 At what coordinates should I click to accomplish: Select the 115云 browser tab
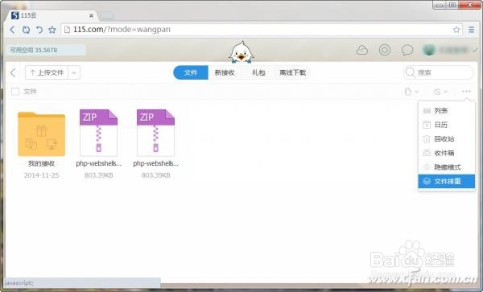pyautogui.click(x=52, y=15)
